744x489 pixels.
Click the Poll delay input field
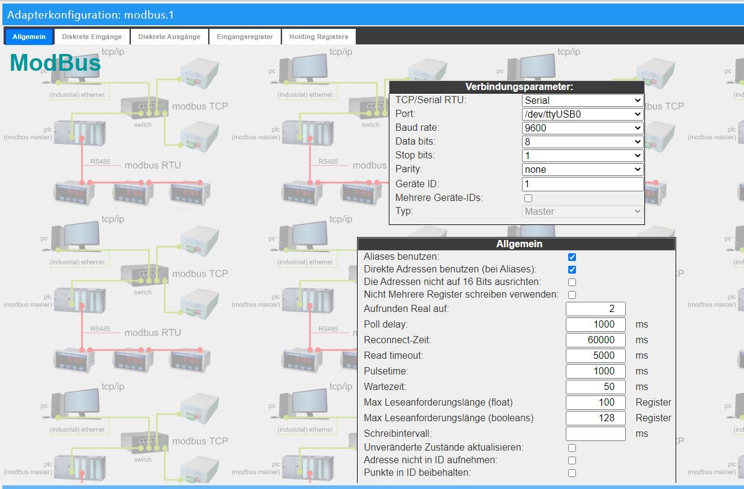pos(596,325)
